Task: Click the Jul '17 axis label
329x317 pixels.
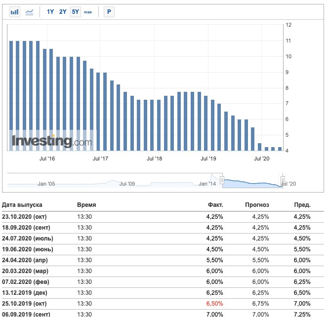Action: click(x=100, y=158)
